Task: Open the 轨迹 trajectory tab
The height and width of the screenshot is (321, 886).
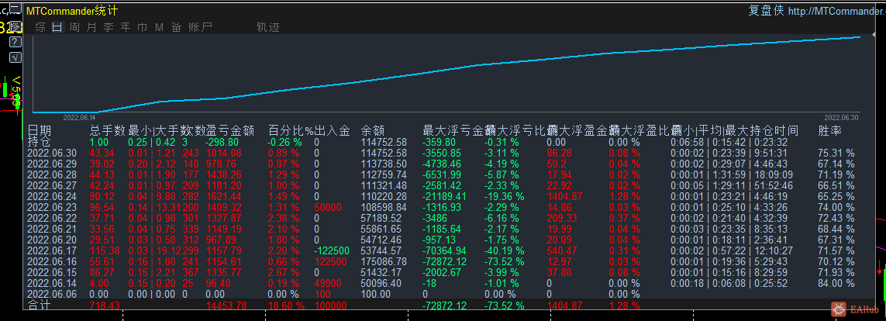Action: tap(268, 27)
